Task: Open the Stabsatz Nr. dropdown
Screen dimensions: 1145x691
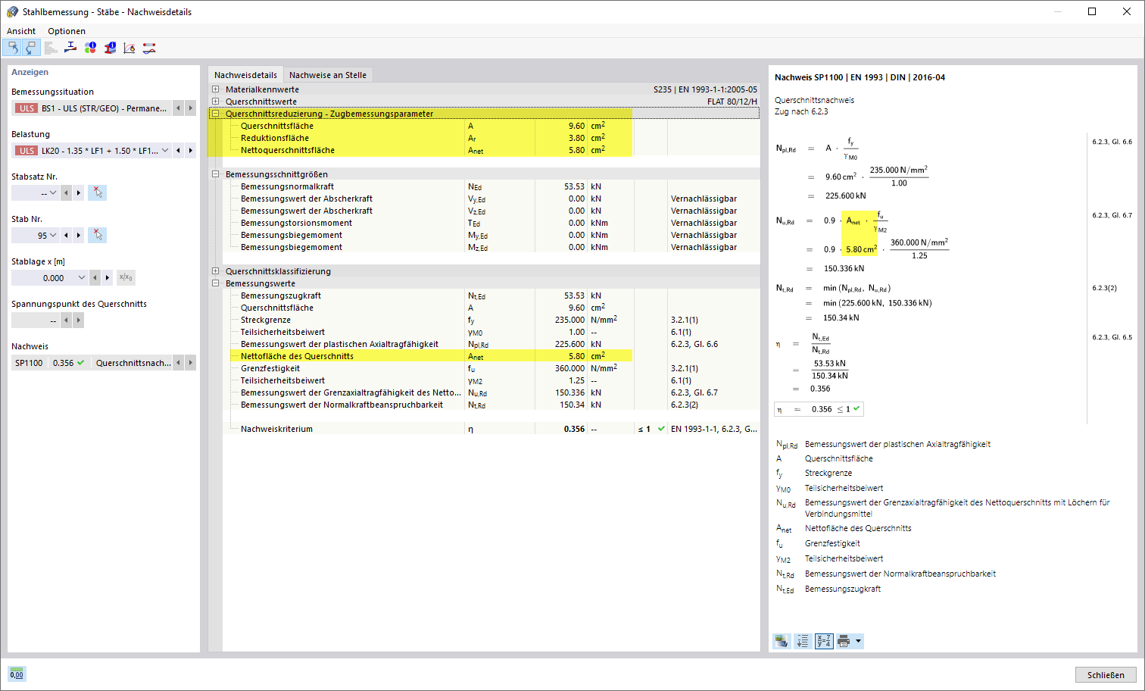Action: coord(52,192)
